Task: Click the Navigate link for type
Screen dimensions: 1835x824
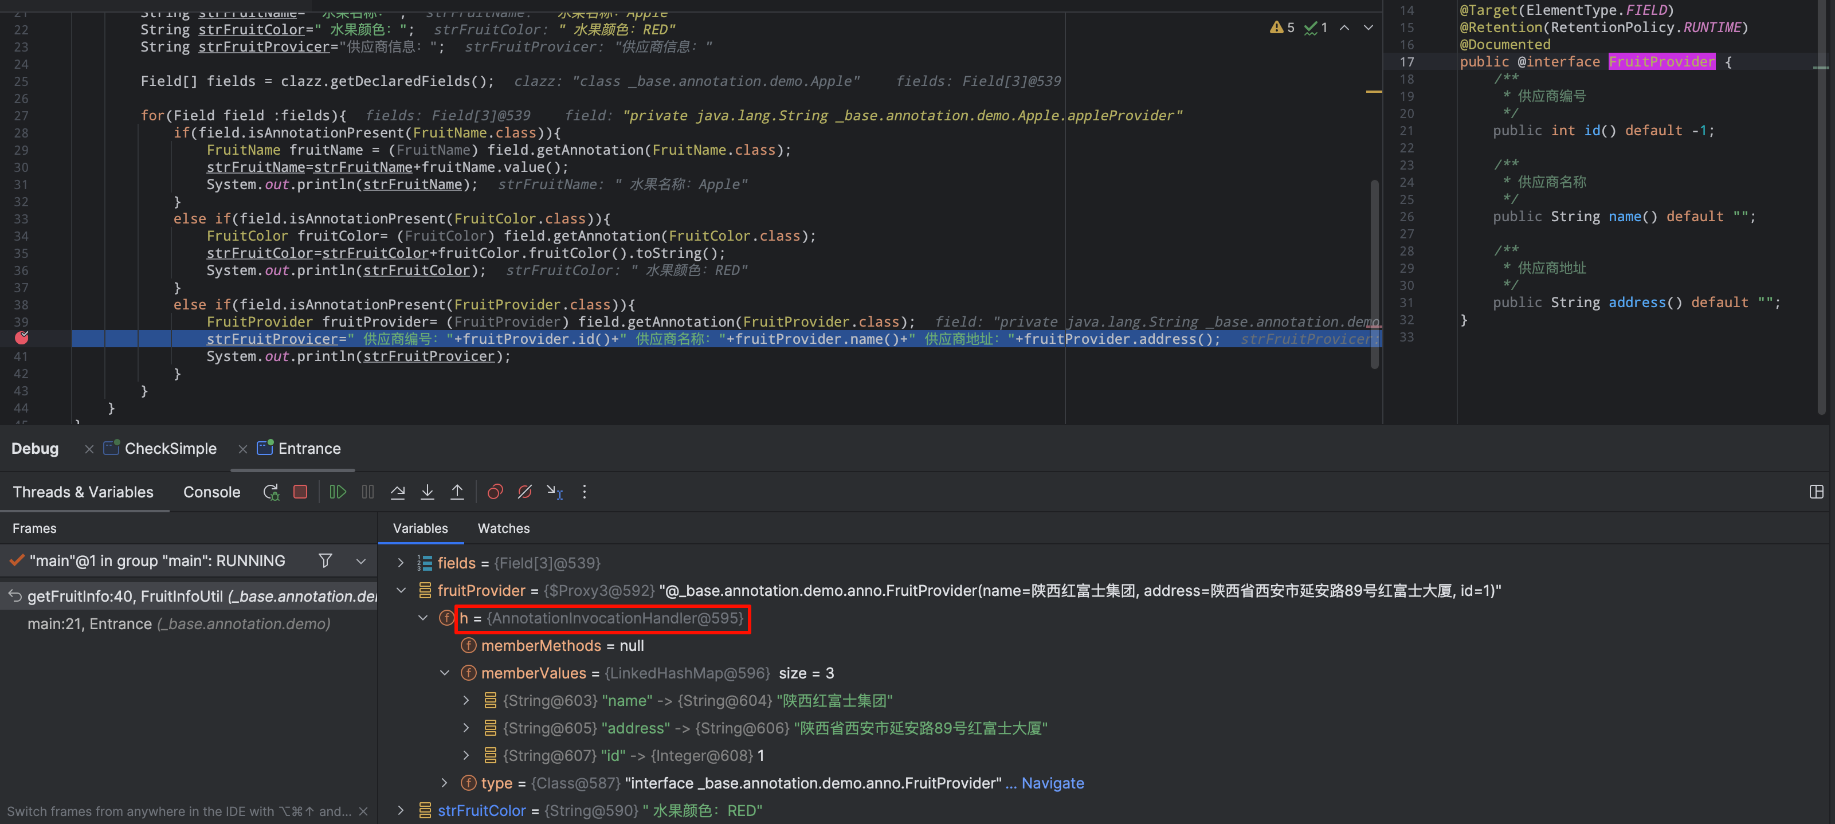Action: (x=1052, y=783)
